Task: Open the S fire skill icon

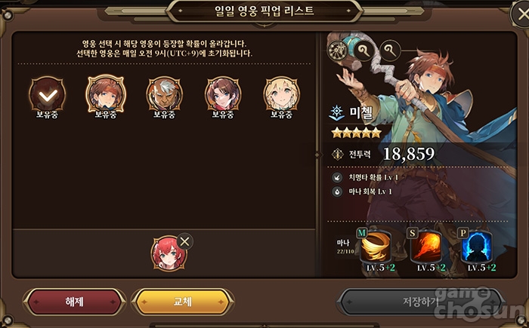Action: [426, 247]
